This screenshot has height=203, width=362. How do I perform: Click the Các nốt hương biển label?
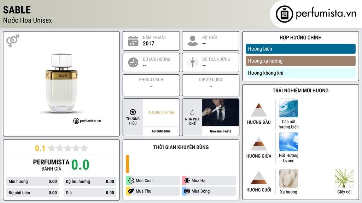tap(288, 124)
